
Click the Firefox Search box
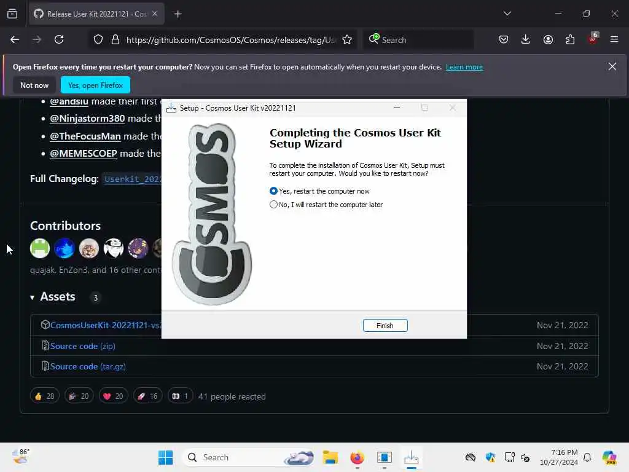[x=418, y=40]
